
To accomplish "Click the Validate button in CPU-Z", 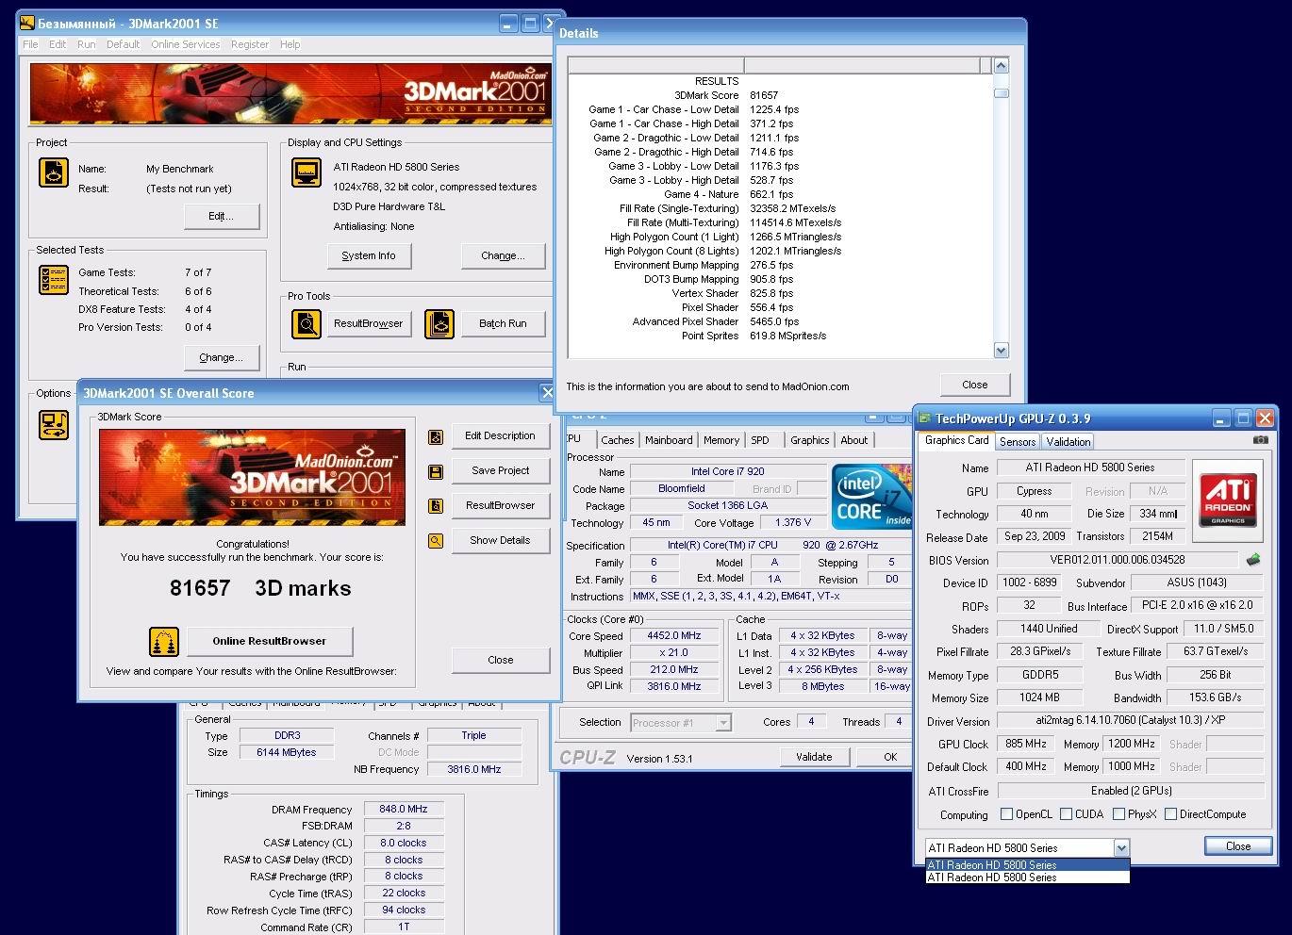I will [814, 757].
